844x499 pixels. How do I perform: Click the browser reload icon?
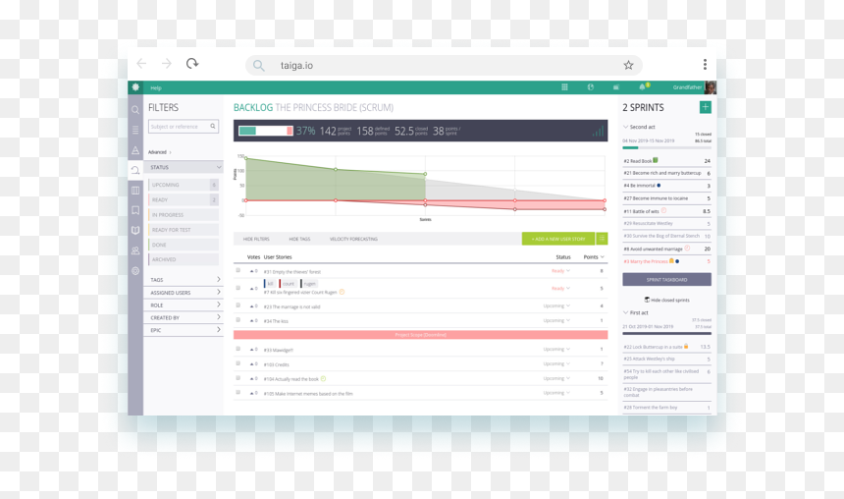pyautogui.click(x=192, y=64)
